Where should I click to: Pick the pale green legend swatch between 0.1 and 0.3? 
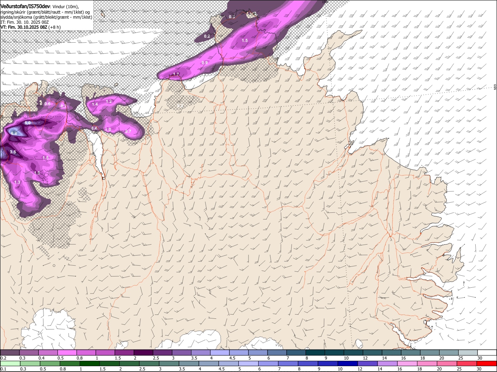click(10, 363)
